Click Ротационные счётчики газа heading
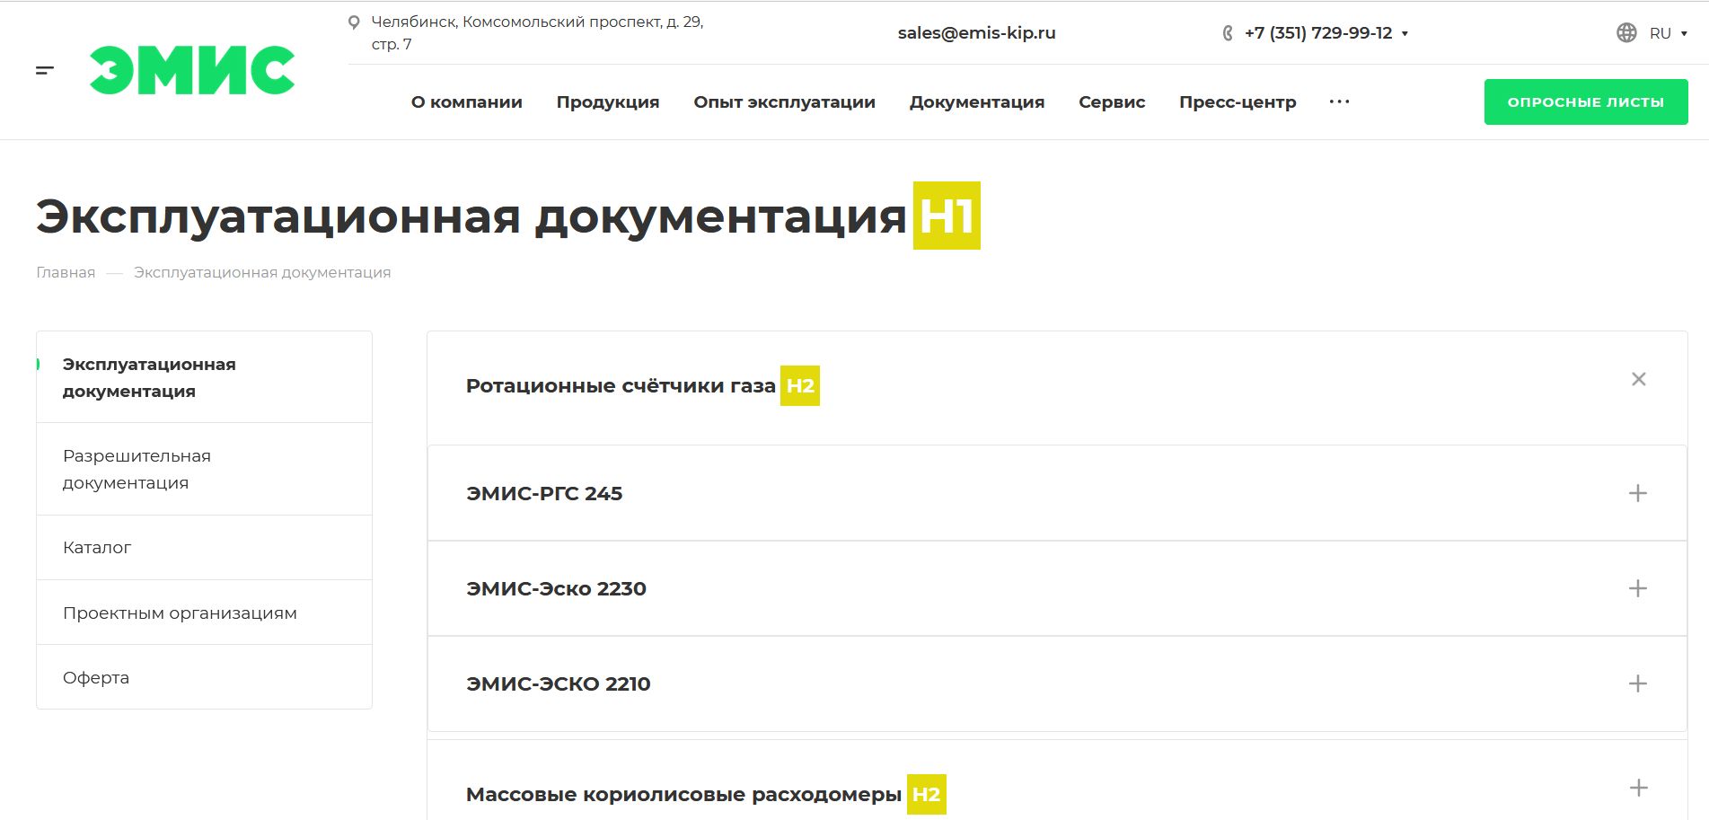 pos(621,385)
